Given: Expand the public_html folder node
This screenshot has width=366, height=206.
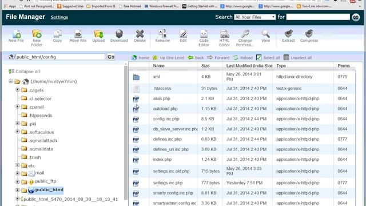Looking at the screenshot, I should coord(18,190).
